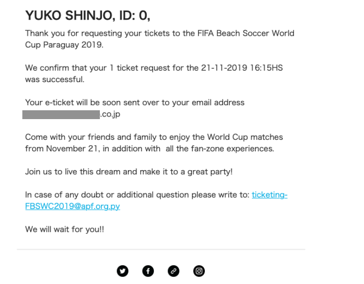Click the closing line 'We will wait for you!!'
The width and height of the screenshot is (364, 284).
(64, 229)
